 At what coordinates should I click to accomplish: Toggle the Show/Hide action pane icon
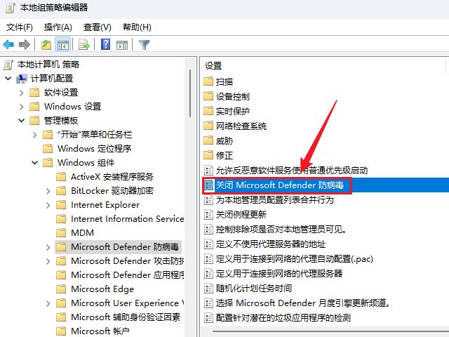122,45
